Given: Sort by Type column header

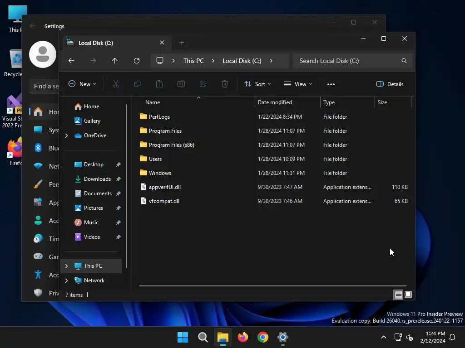Looking at the screenshot, I should pos(347,102).
